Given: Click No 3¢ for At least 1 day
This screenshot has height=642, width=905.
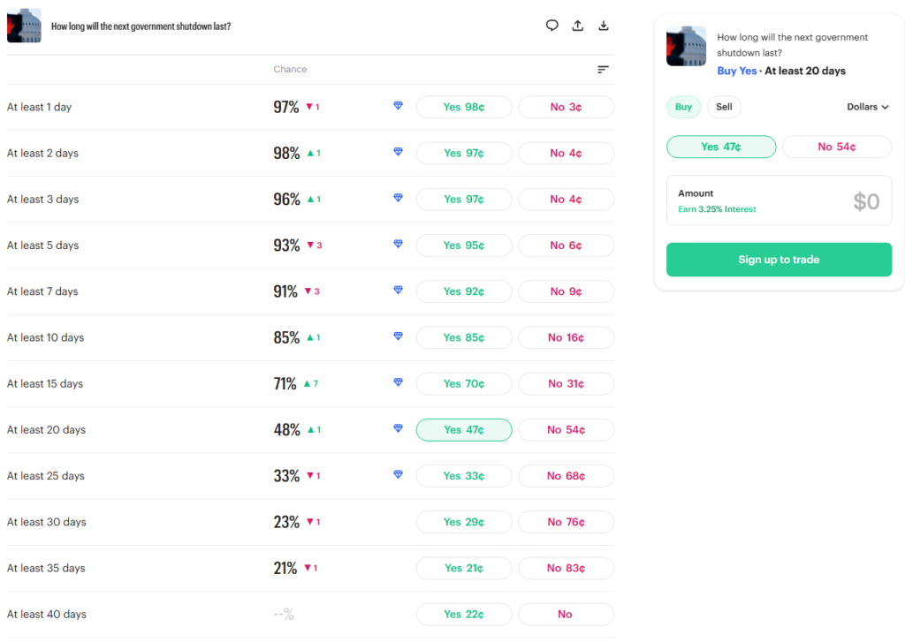Looking at the screenshot, I should 566,107.
